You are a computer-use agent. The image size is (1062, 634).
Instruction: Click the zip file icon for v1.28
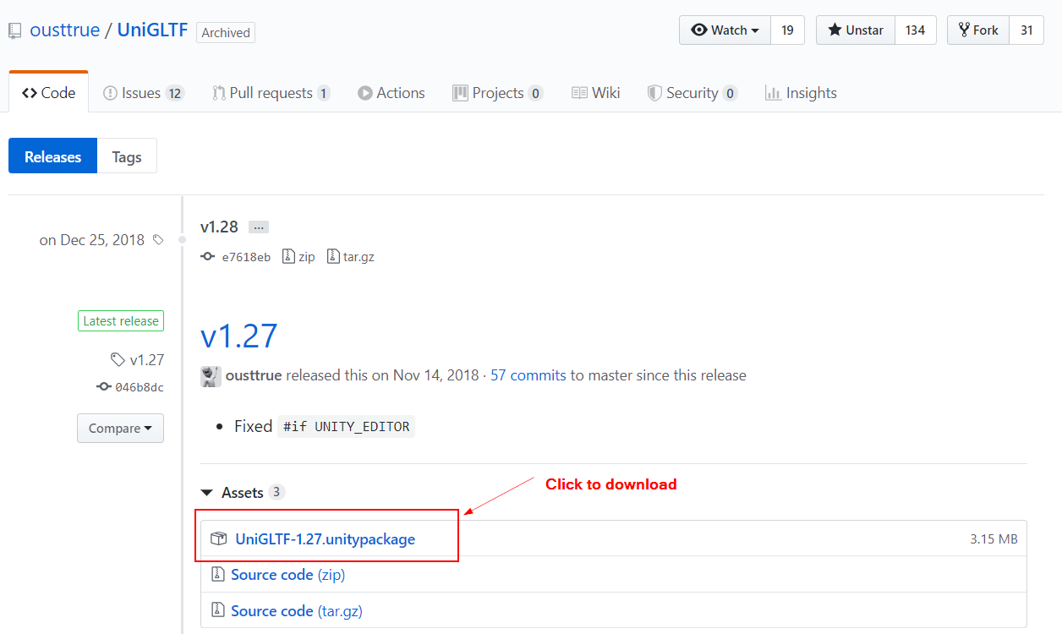coord(288,257)
